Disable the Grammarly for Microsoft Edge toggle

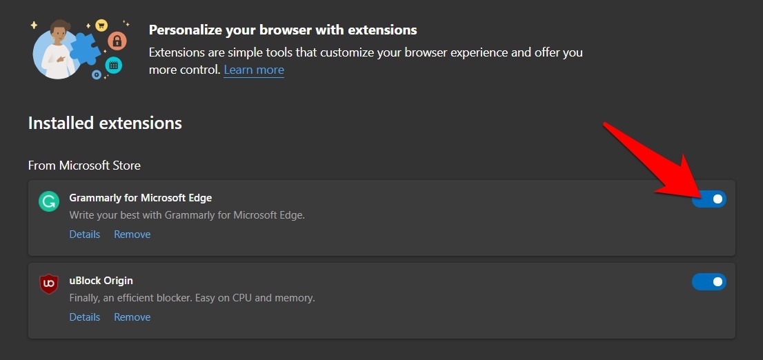click(x=708, y=199)
